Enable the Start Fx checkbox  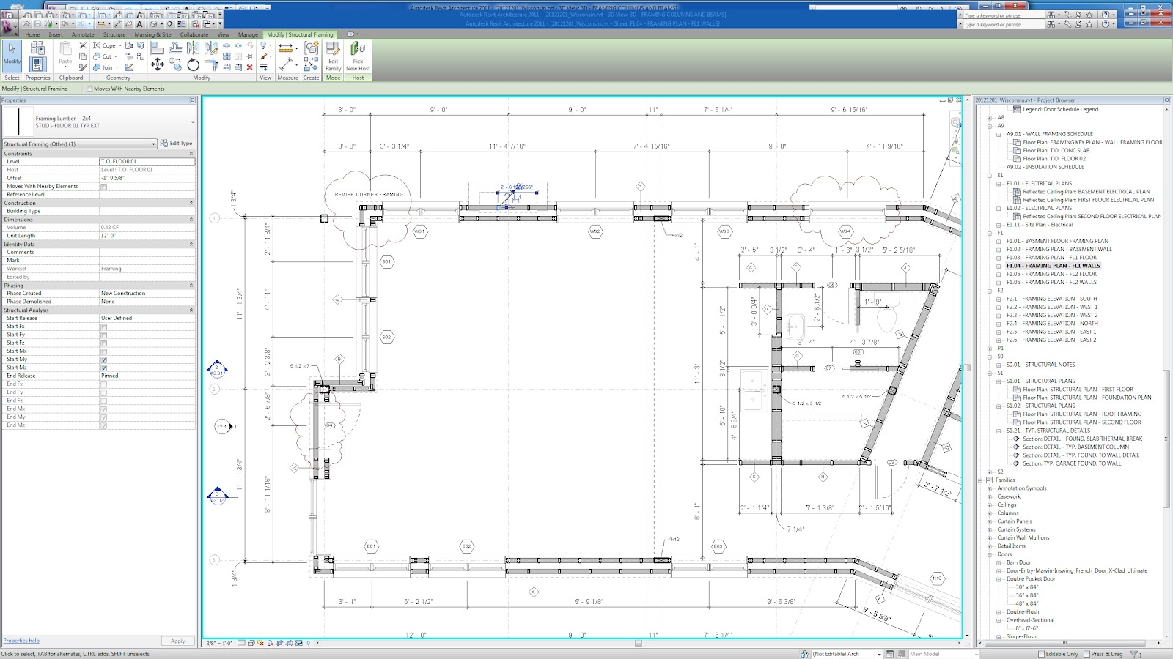(x=103, y=326)
